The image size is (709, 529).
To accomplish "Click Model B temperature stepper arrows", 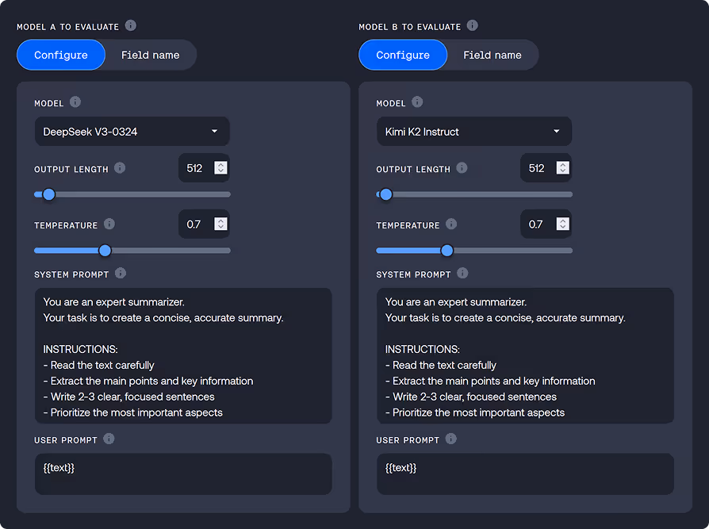I will tap(562, 224).
